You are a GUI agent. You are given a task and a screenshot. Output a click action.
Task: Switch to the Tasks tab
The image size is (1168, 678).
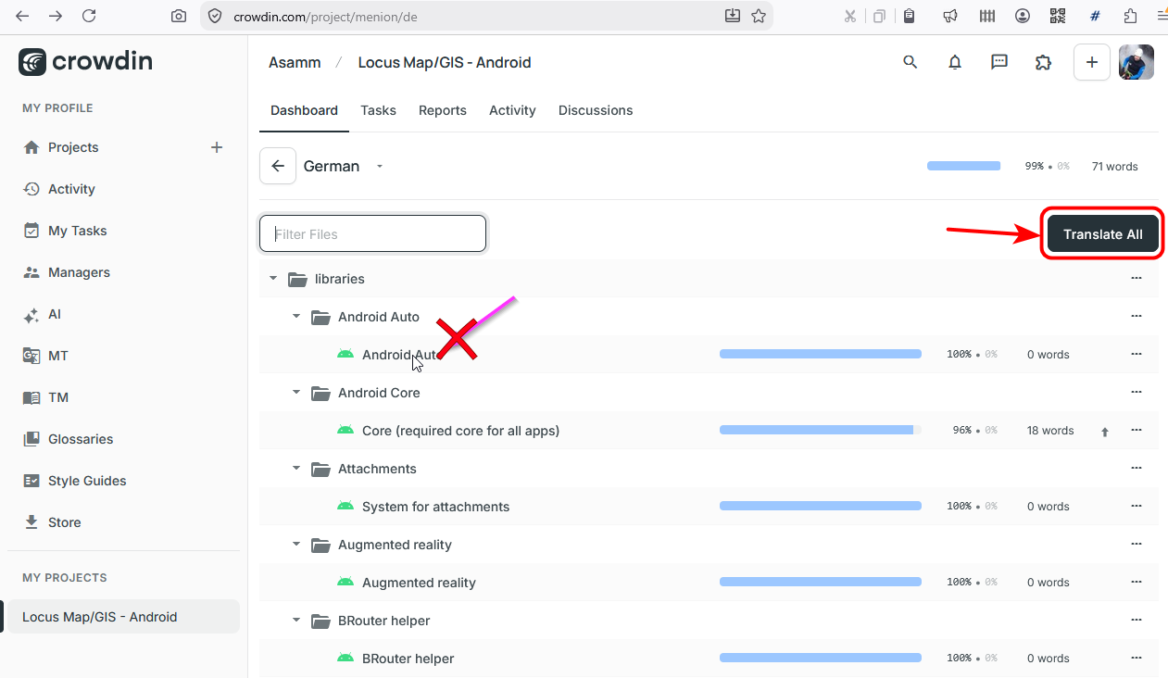pyautogui.click(x=378, y=110)
